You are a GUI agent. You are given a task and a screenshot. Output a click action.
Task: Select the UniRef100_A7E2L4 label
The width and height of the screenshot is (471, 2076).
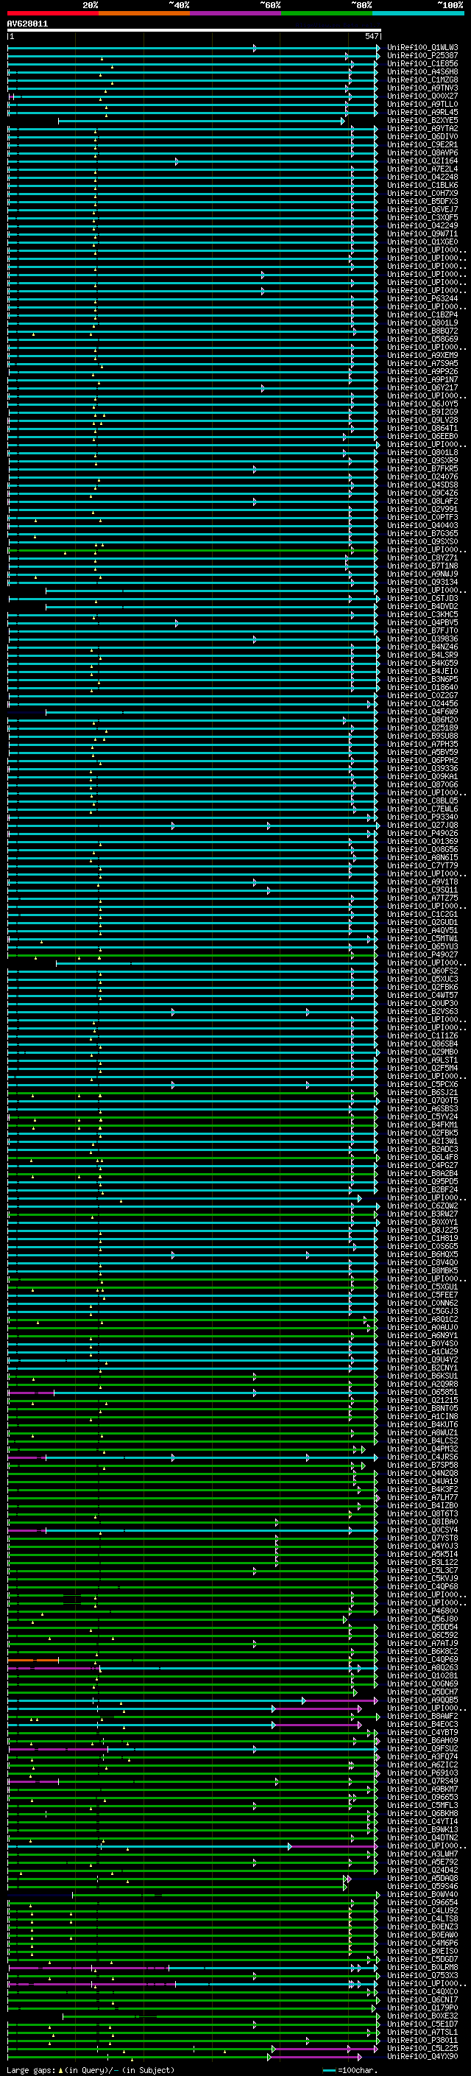pyautogui.click(x=422, y=169)
